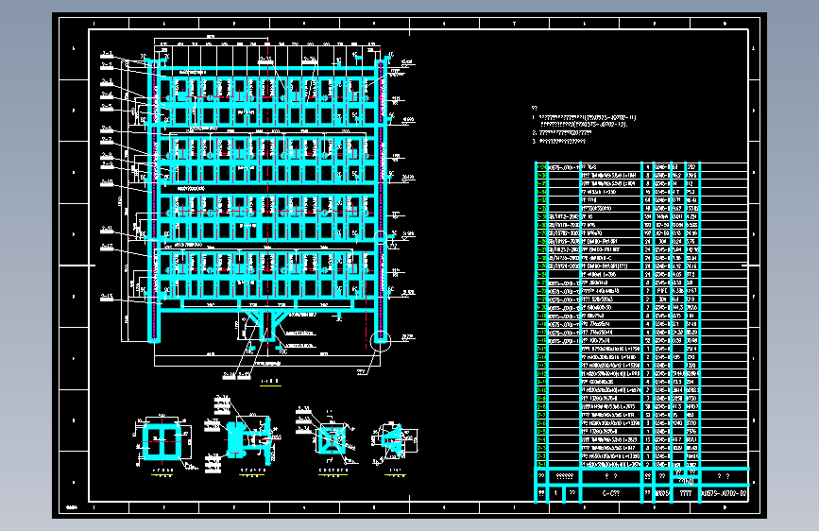Select the 2-13 part callout label
The image size is (819, 531).
tap(107, 298)
